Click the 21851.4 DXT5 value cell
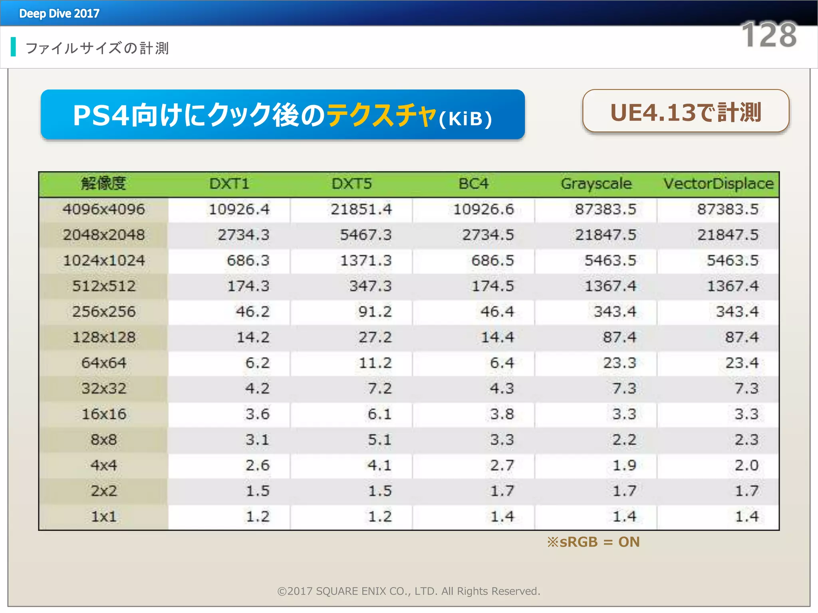 (361, 209)
